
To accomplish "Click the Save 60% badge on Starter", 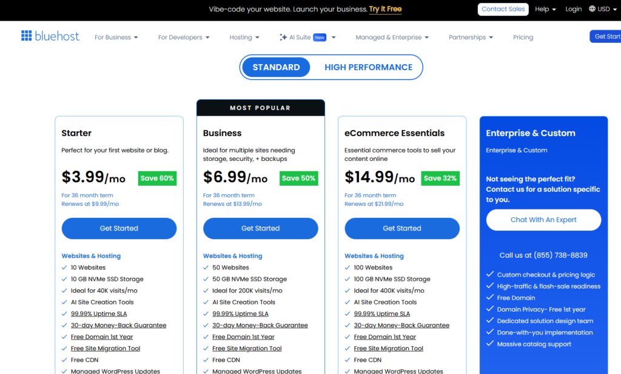I will pos(157,179).
